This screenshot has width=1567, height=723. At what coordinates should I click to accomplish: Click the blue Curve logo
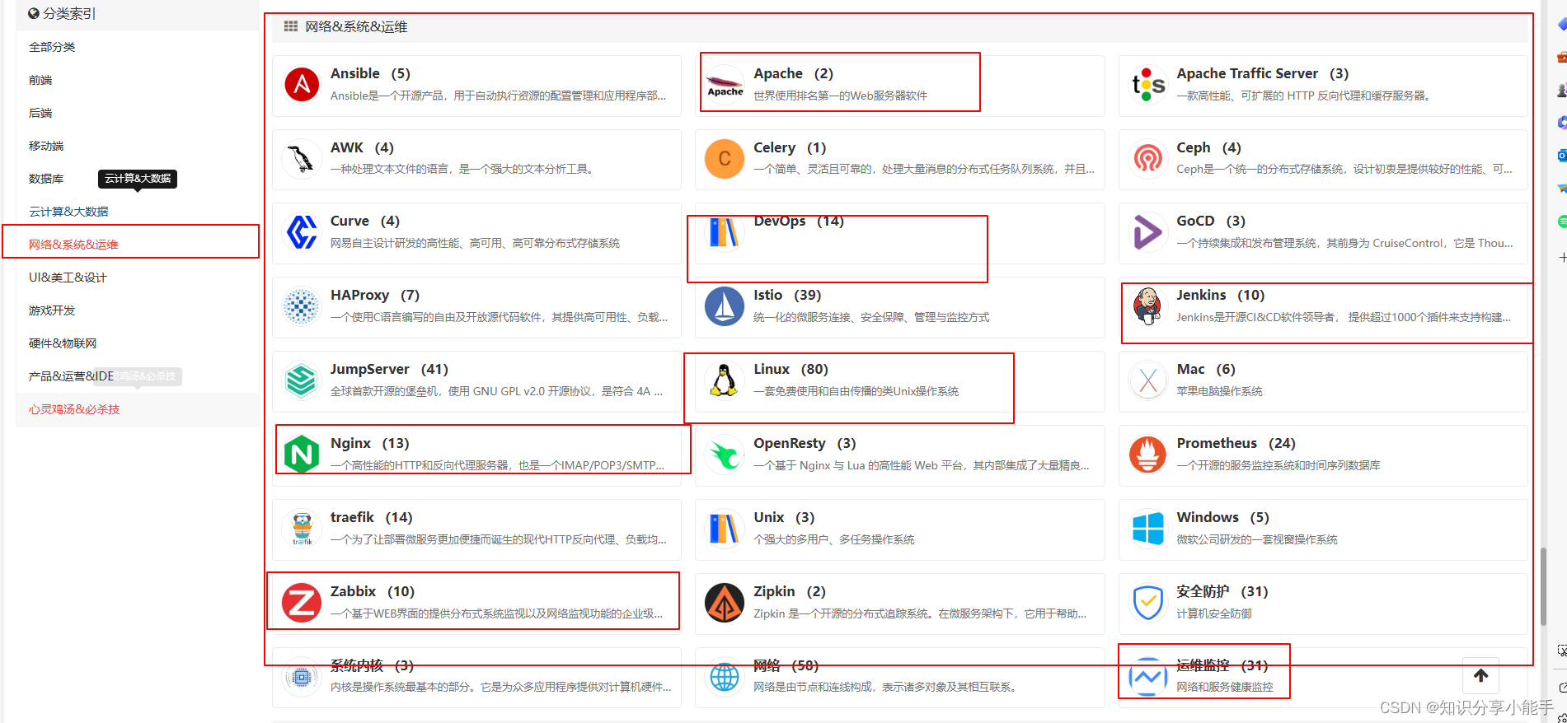coord(302,232)
